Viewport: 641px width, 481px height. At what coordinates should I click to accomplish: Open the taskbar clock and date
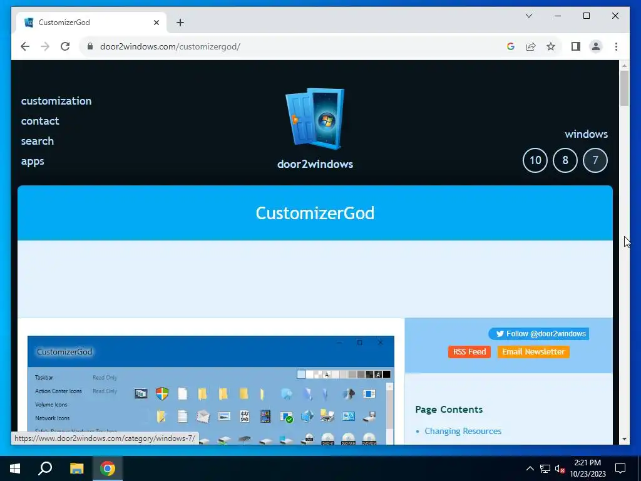pos(588,468)
